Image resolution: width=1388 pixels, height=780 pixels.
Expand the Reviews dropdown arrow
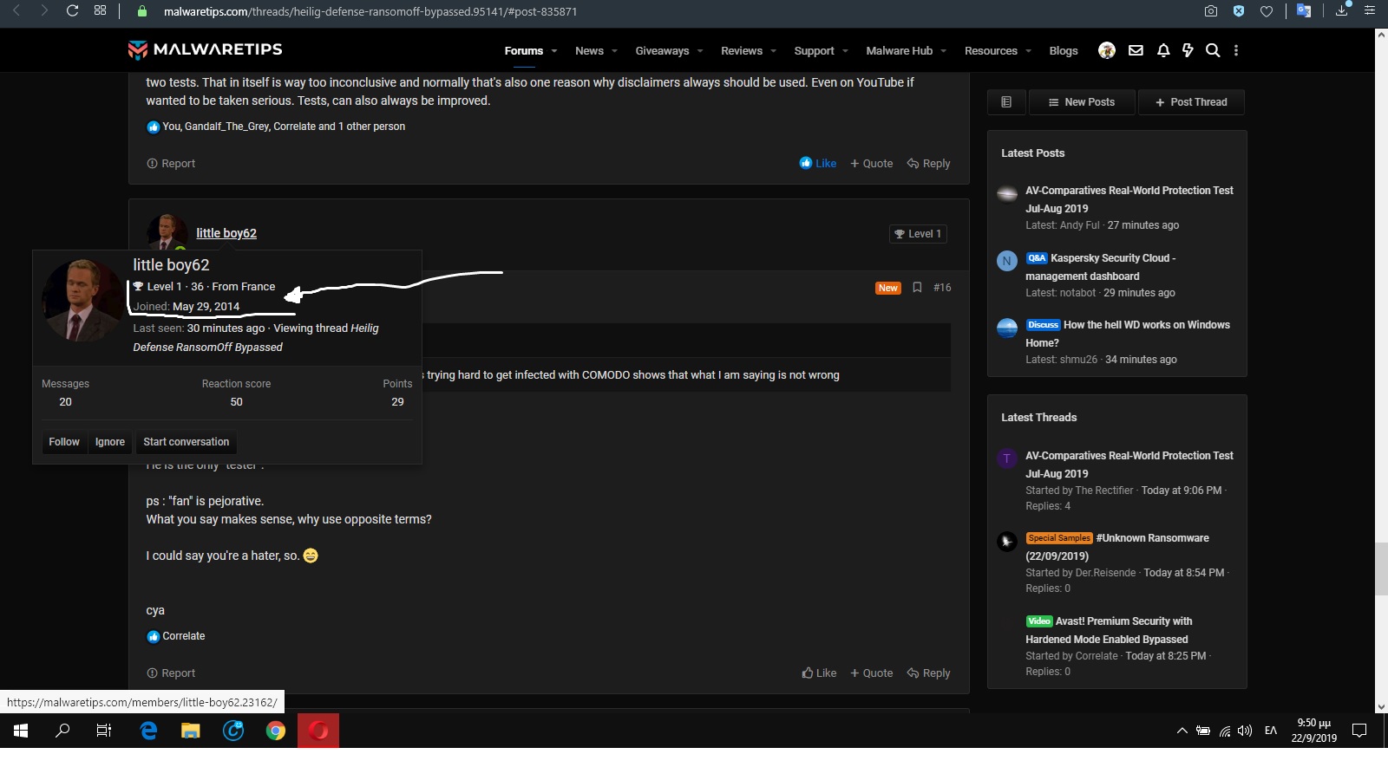[x=773, y=51]
